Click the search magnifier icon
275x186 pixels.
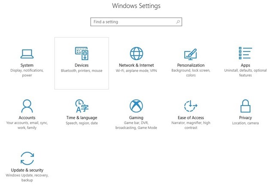pos(178,22)
